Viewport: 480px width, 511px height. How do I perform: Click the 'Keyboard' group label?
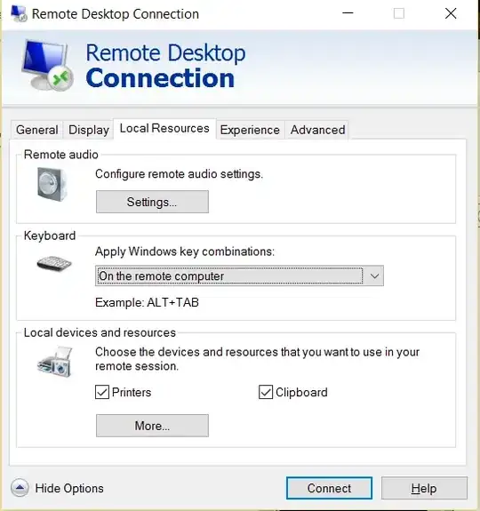point(50,236)
